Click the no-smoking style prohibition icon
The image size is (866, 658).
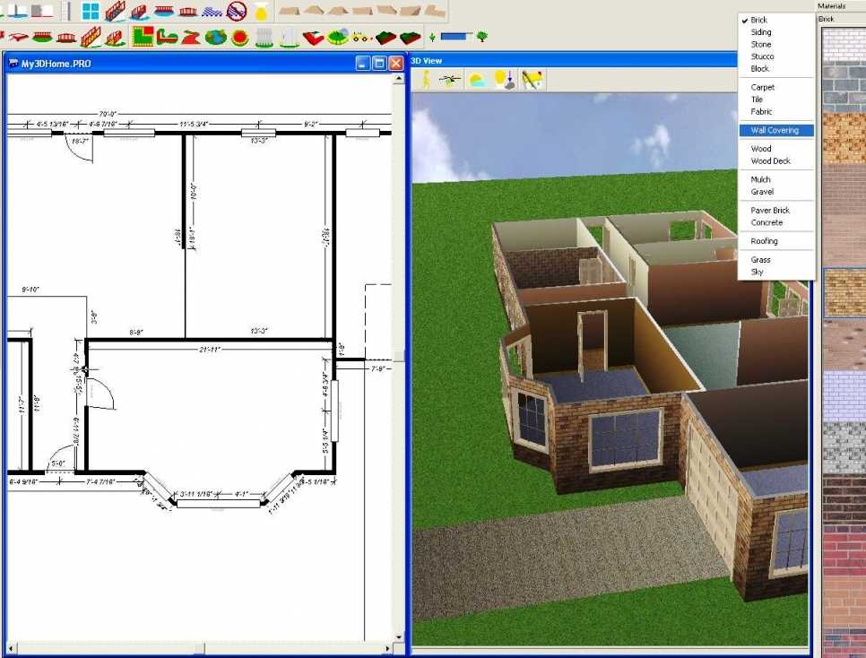tap(237, 12)
